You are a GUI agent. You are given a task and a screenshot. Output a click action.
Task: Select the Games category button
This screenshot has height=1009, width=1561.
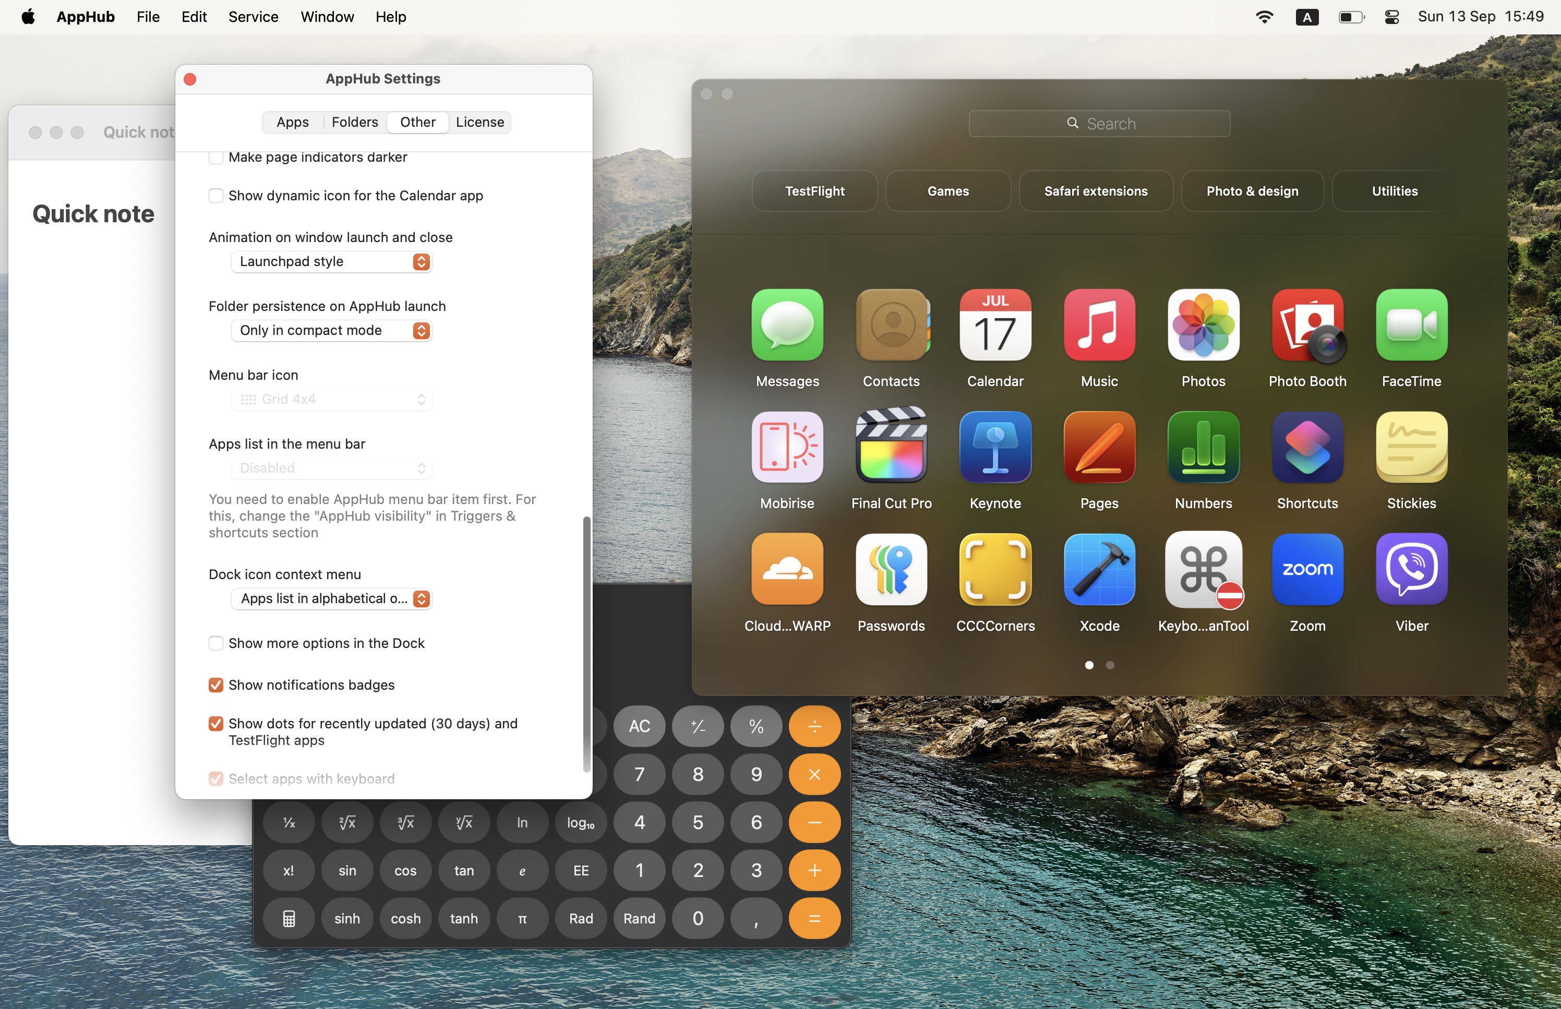[x=948, y=191]
